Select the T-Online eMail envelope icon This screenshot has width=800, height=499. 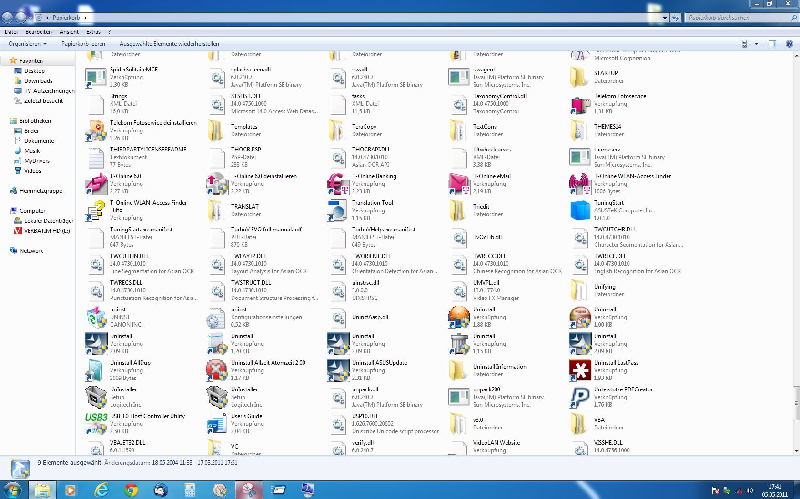(x=459, y=184)
